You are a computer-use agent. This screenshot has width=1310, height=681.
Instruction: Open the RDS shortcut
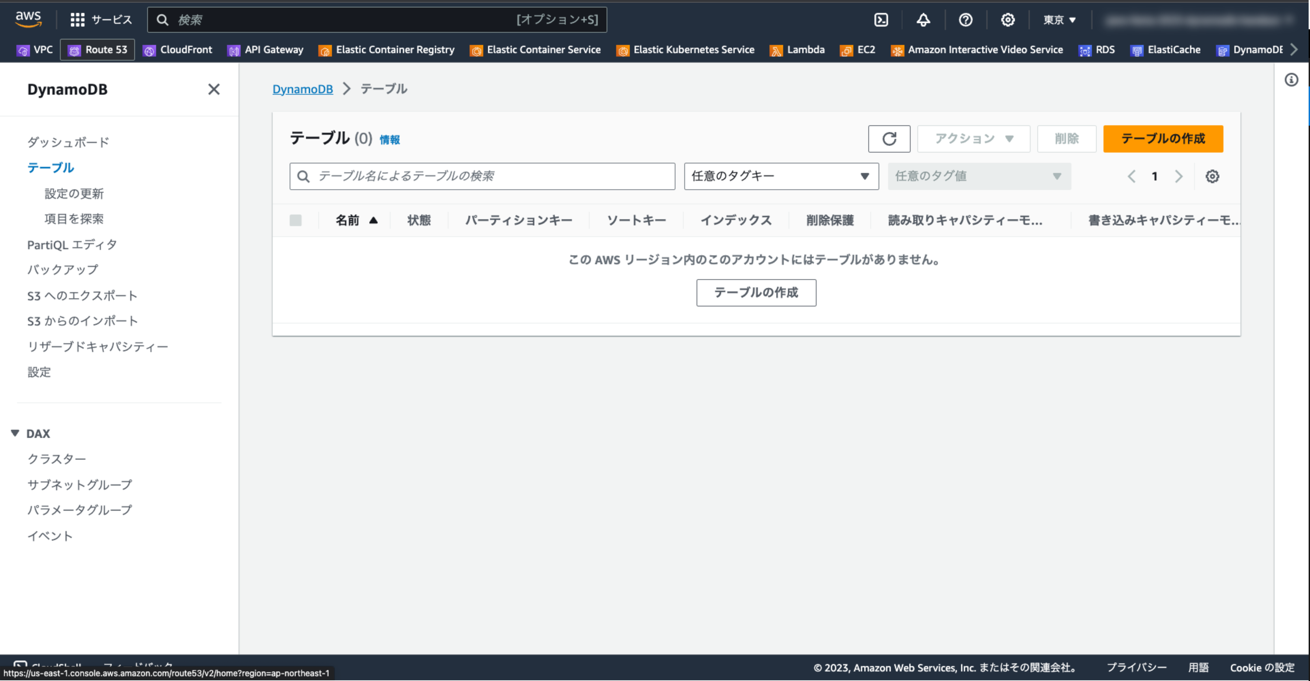tap(1096, 50)
